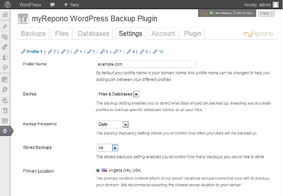Open the Account tab
Screen dimensions: 283x196
point(163,33)
